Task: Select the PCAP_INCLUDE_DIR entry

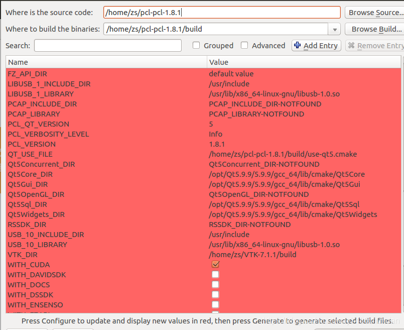Action: click(42, 104)
